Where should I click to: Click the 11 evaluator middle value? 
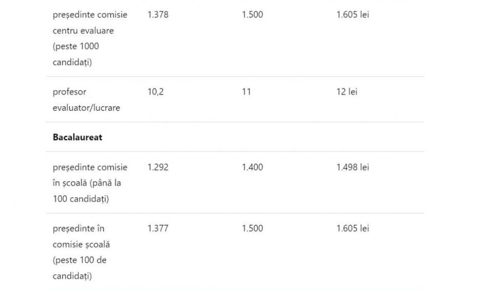246,92
